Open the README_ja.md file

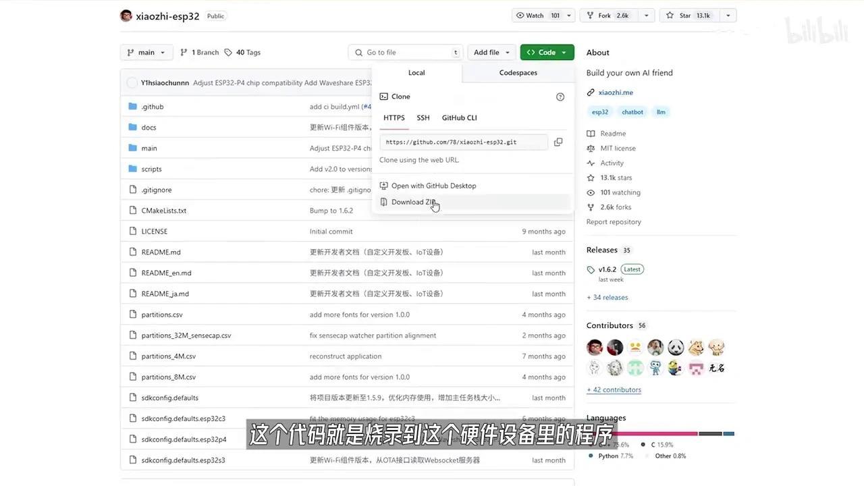click(165, 294)
